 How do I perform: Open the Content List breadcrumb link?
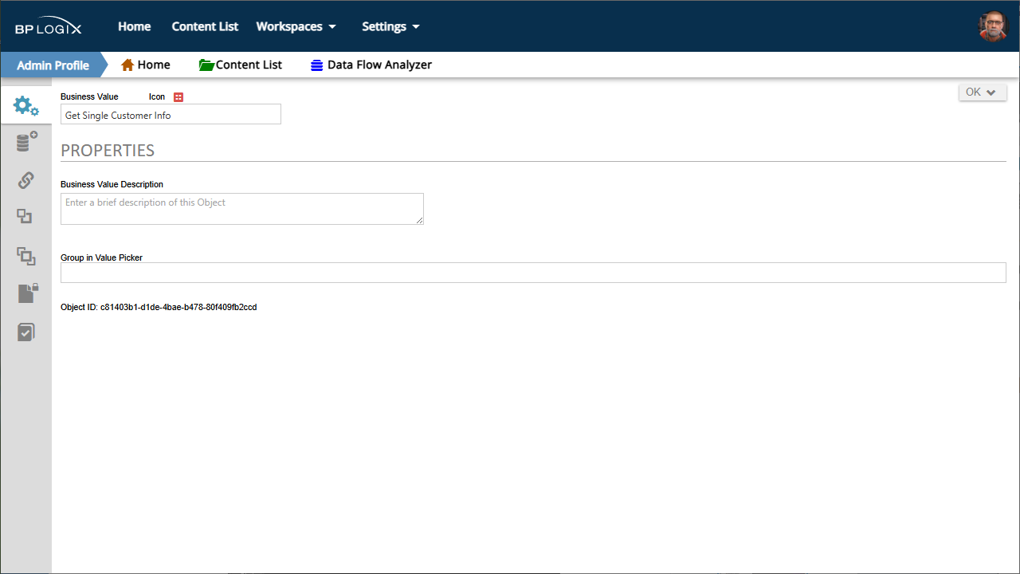point(249,65)
